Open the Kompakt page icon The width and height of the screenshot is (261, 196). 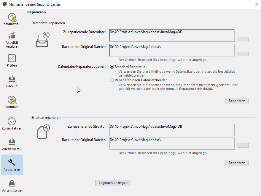coord(12,100)
